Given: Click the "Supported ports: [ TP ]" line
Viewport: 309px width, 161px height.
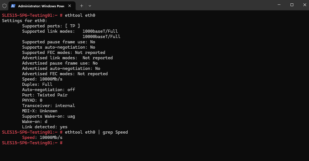Looking at the screenshot, I should click(x=51, y=26).
